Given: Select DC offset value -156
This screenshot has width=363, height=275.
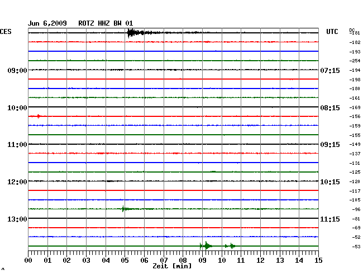Looking at the screenshot, I should coord(355,116).
